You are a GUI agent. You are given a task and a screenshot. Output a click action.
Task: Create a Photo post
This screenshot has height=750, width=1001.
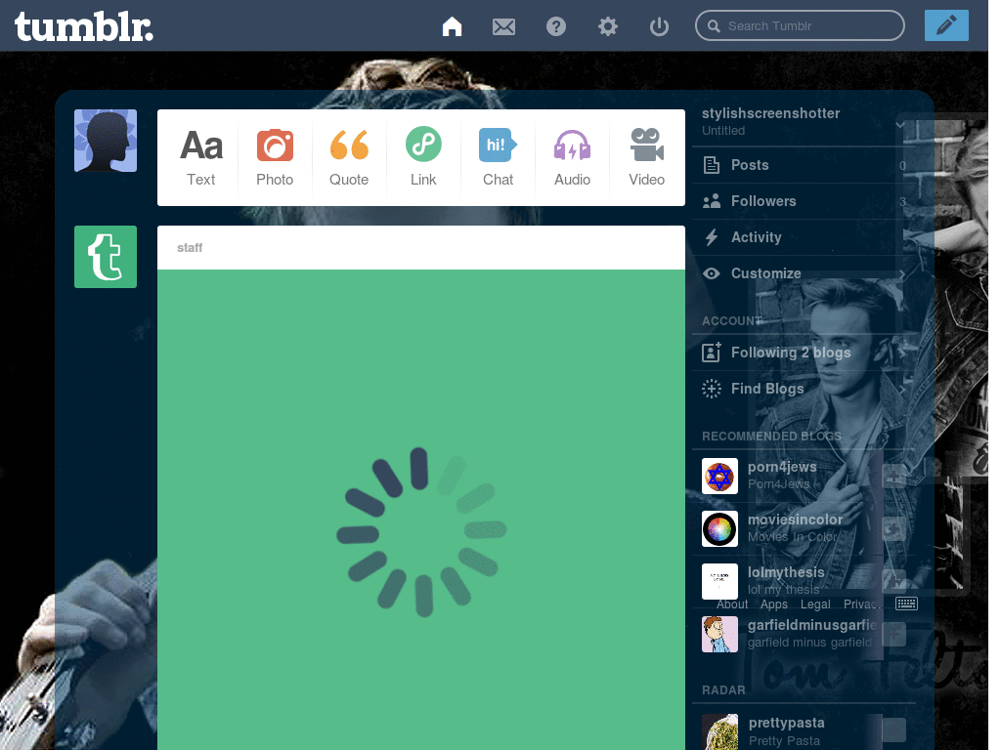tap(275, 156)
